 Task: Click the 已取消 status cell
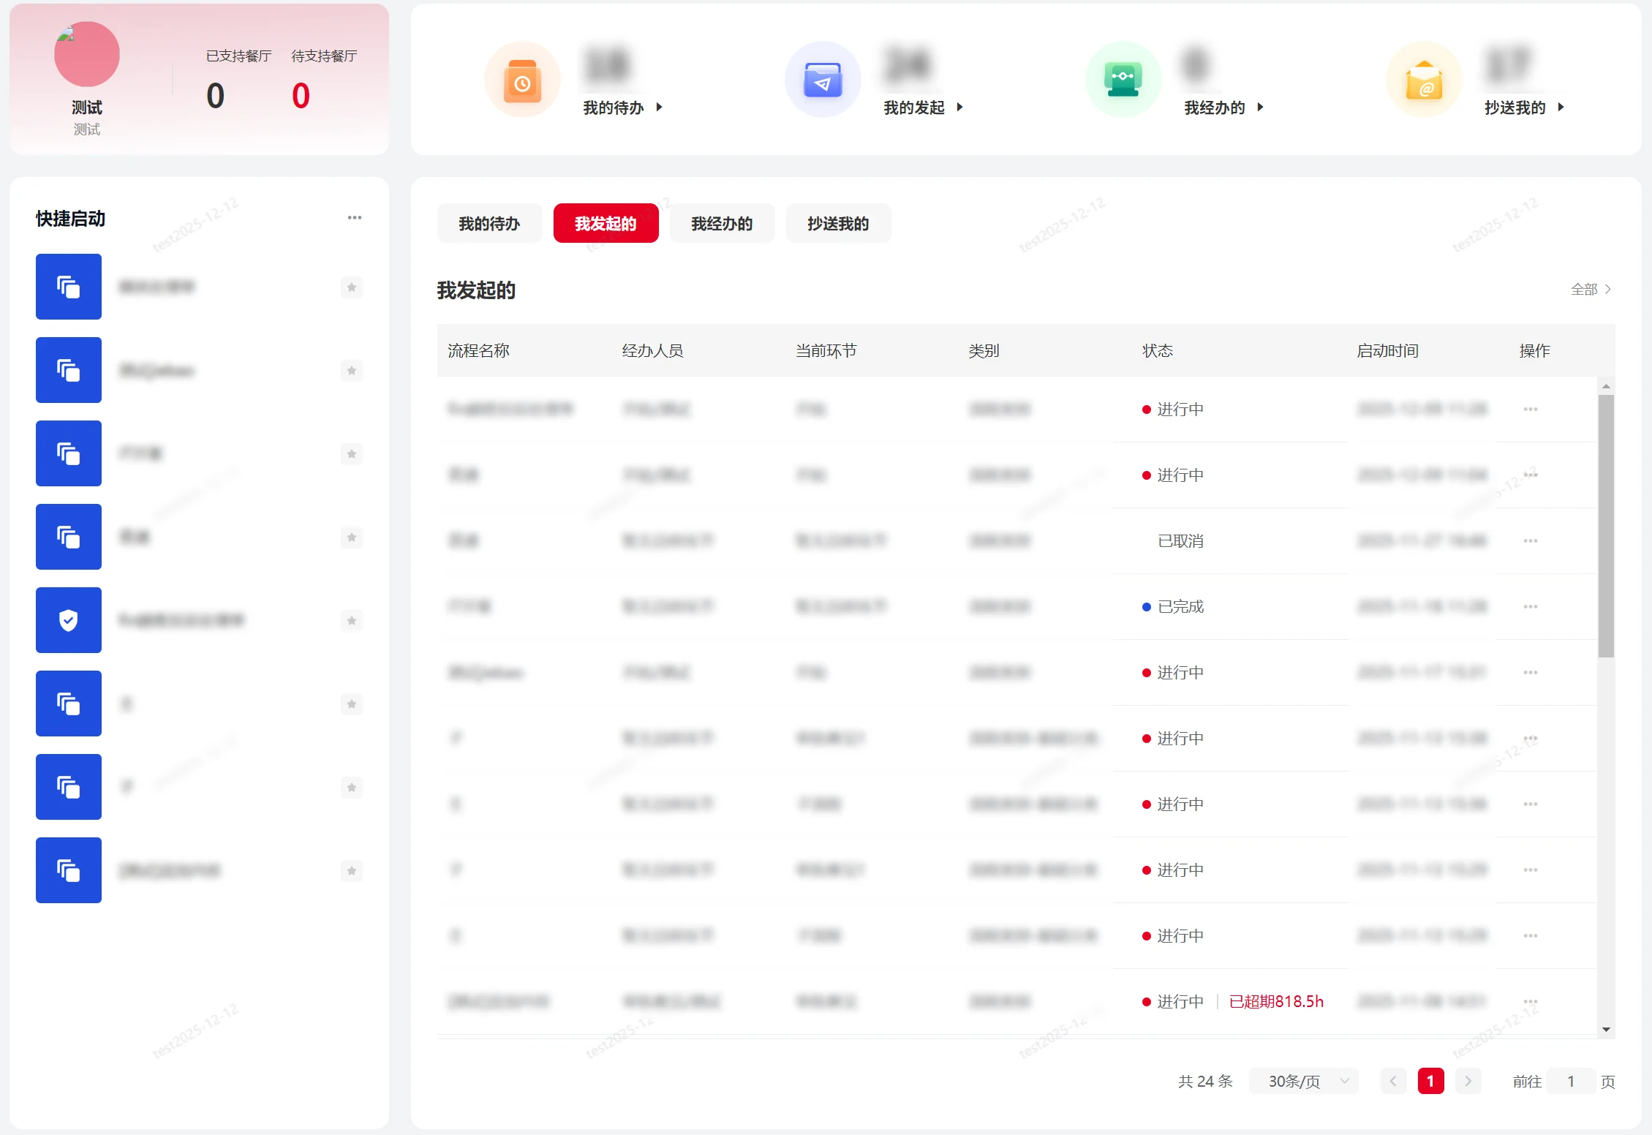click(1180, 541)
